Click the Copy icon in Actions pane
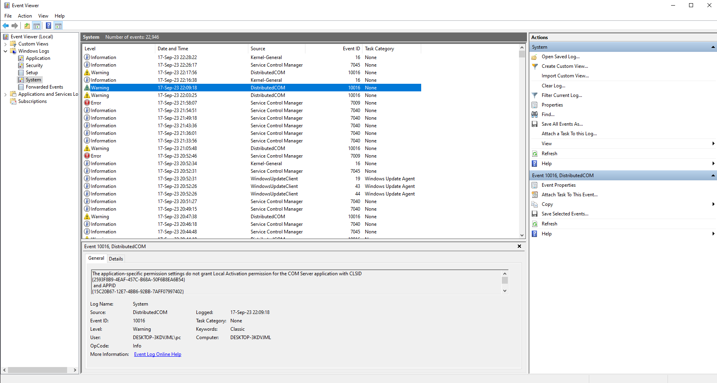The width and height of the screenshot is (717, 383). click(x=535, y=204)
